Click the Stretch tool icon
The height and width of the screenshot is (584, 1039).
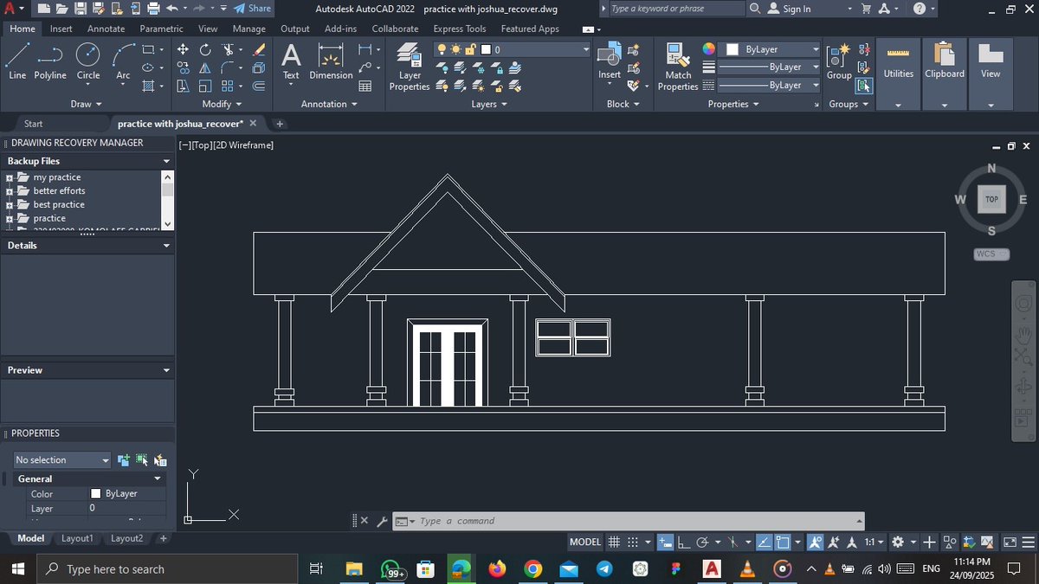[183, 86]
